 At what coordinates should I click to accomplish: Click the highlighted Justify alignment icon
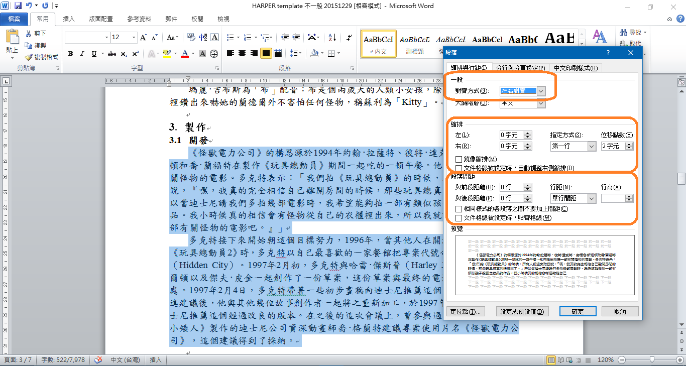click(266, 53)
